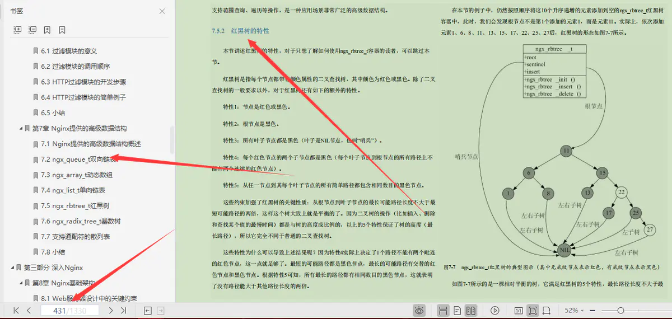672x319 pixels.
Task: Collapse all bookmarks icon
Action: 32,29
